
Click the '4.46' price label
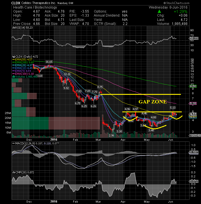144,113
